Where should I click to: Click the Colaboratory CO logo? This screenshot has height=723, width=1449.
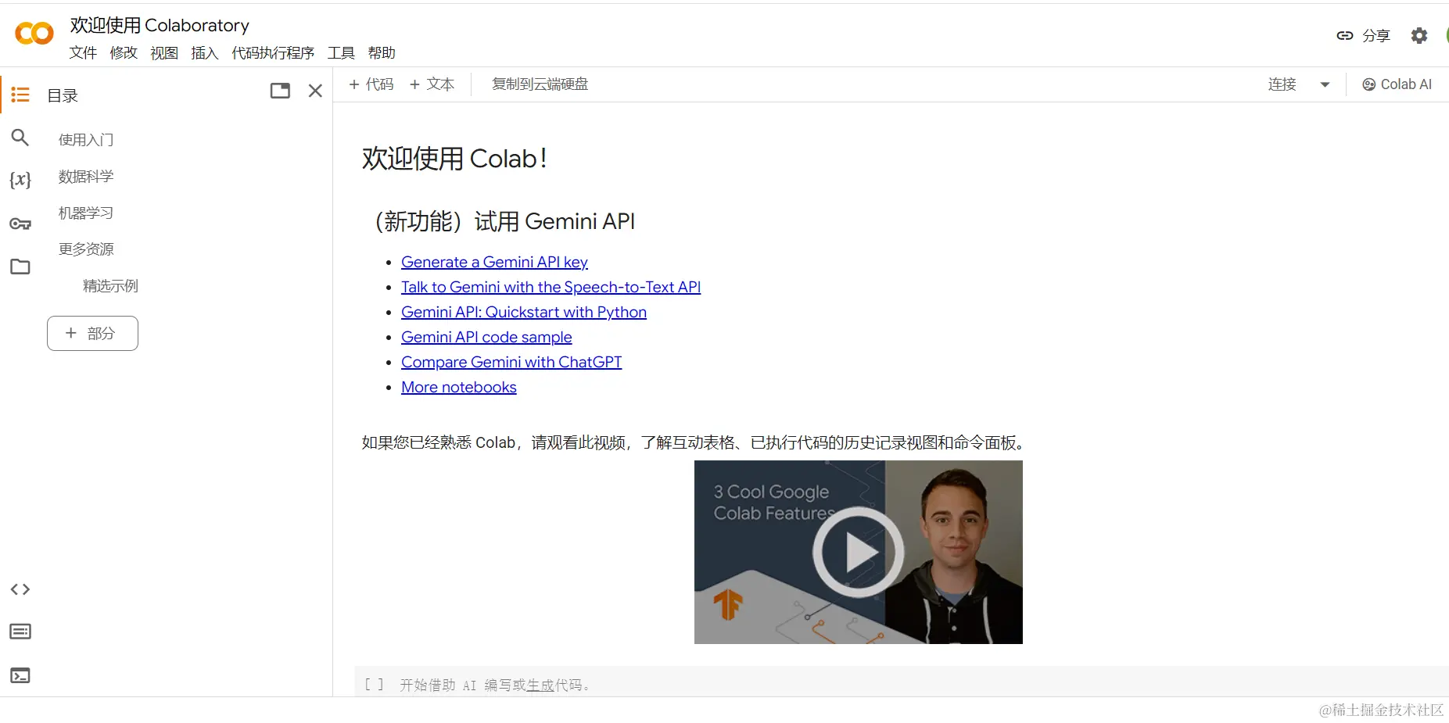[33, 33]
